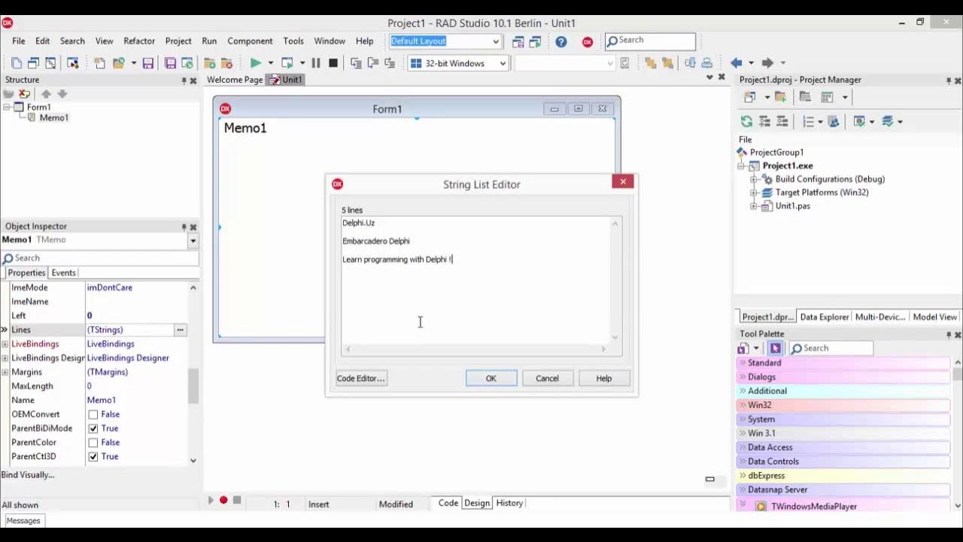963x542 pixels.
Task: Click the Structure panel move up arrow
Action: tap(46, 94)
